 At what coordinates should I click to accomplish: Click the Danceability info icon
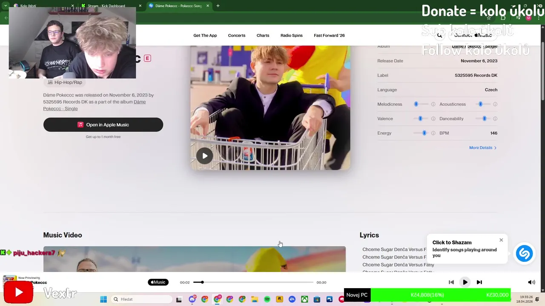[x=495, y=119]
